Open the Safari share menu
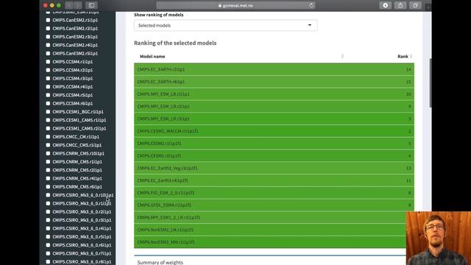Viewport: 471px width, 265px height. [x=400, y=5]
